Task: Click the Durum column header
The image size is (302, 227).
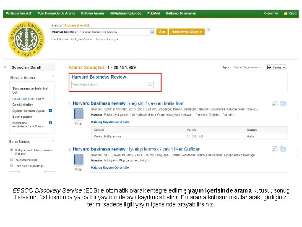Action: (252, 130)
